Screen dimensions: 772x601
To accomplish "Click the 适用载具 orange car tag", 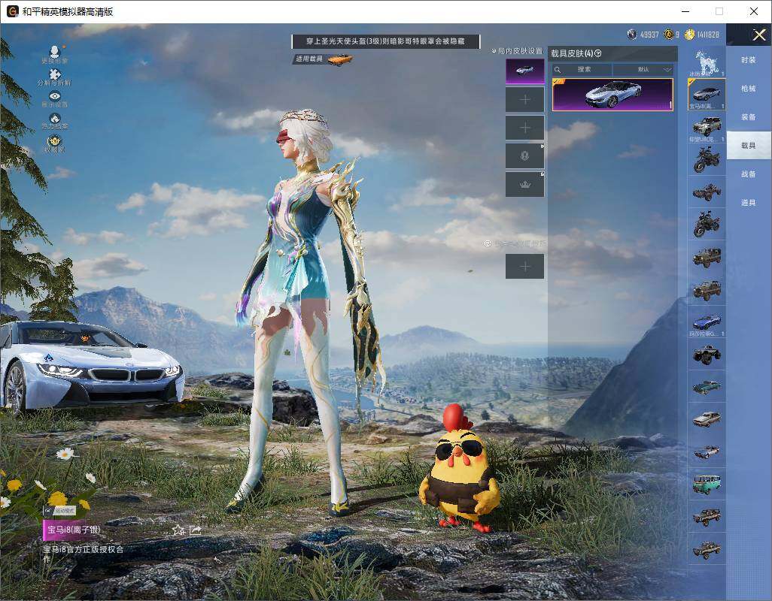I will (x=323, y=59).
